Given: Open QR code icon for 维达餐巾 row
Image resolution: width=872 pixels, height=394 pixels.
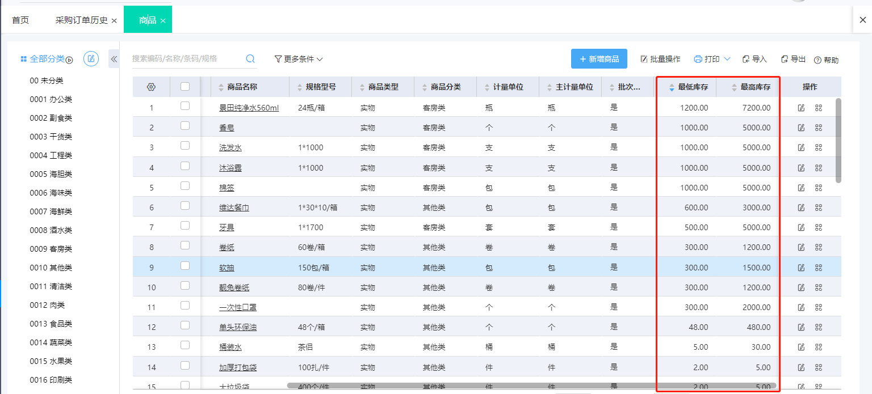Looking at the screenshot, I should pyautogui.click(x=818, y=207).
